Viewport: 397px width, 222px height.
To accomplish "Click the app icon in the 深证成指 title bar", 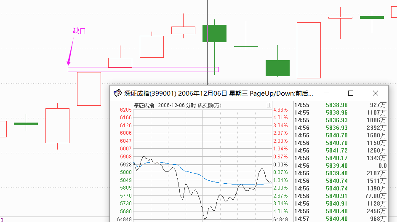I will 118,93.
